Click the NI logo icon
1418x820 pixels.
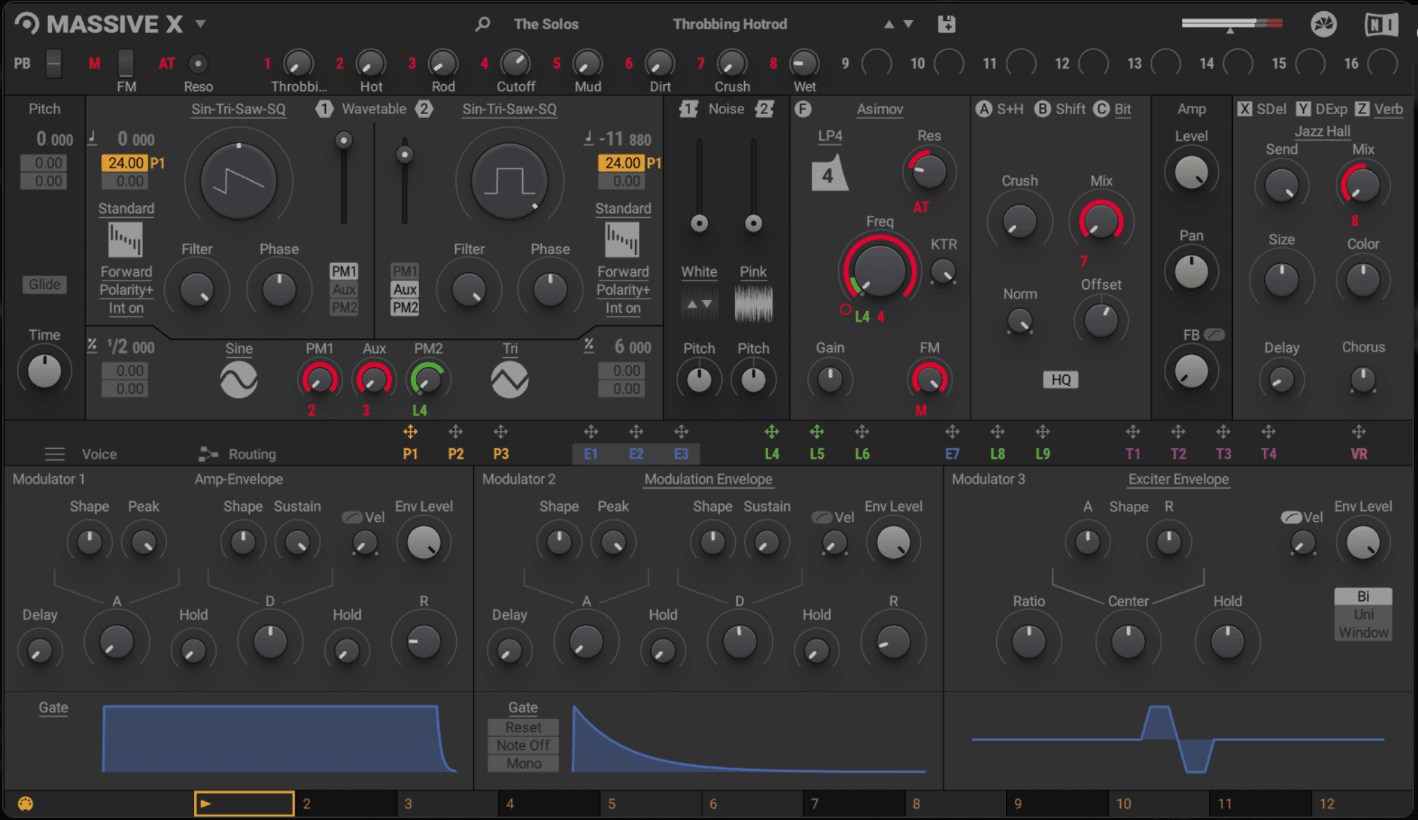click(1381, 24)
